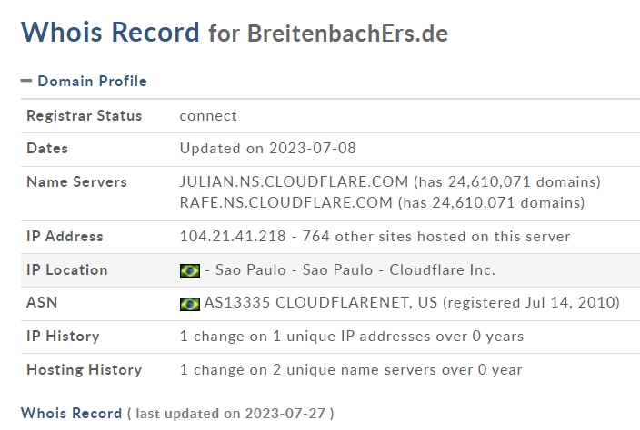Viewport: 640px width, 430px height.
Task: Click the Name Servers row label
Action: (76, 182)
